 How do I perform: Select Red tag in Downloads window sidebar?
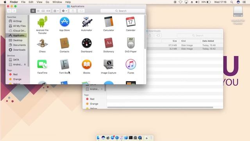tap(92, 99)
